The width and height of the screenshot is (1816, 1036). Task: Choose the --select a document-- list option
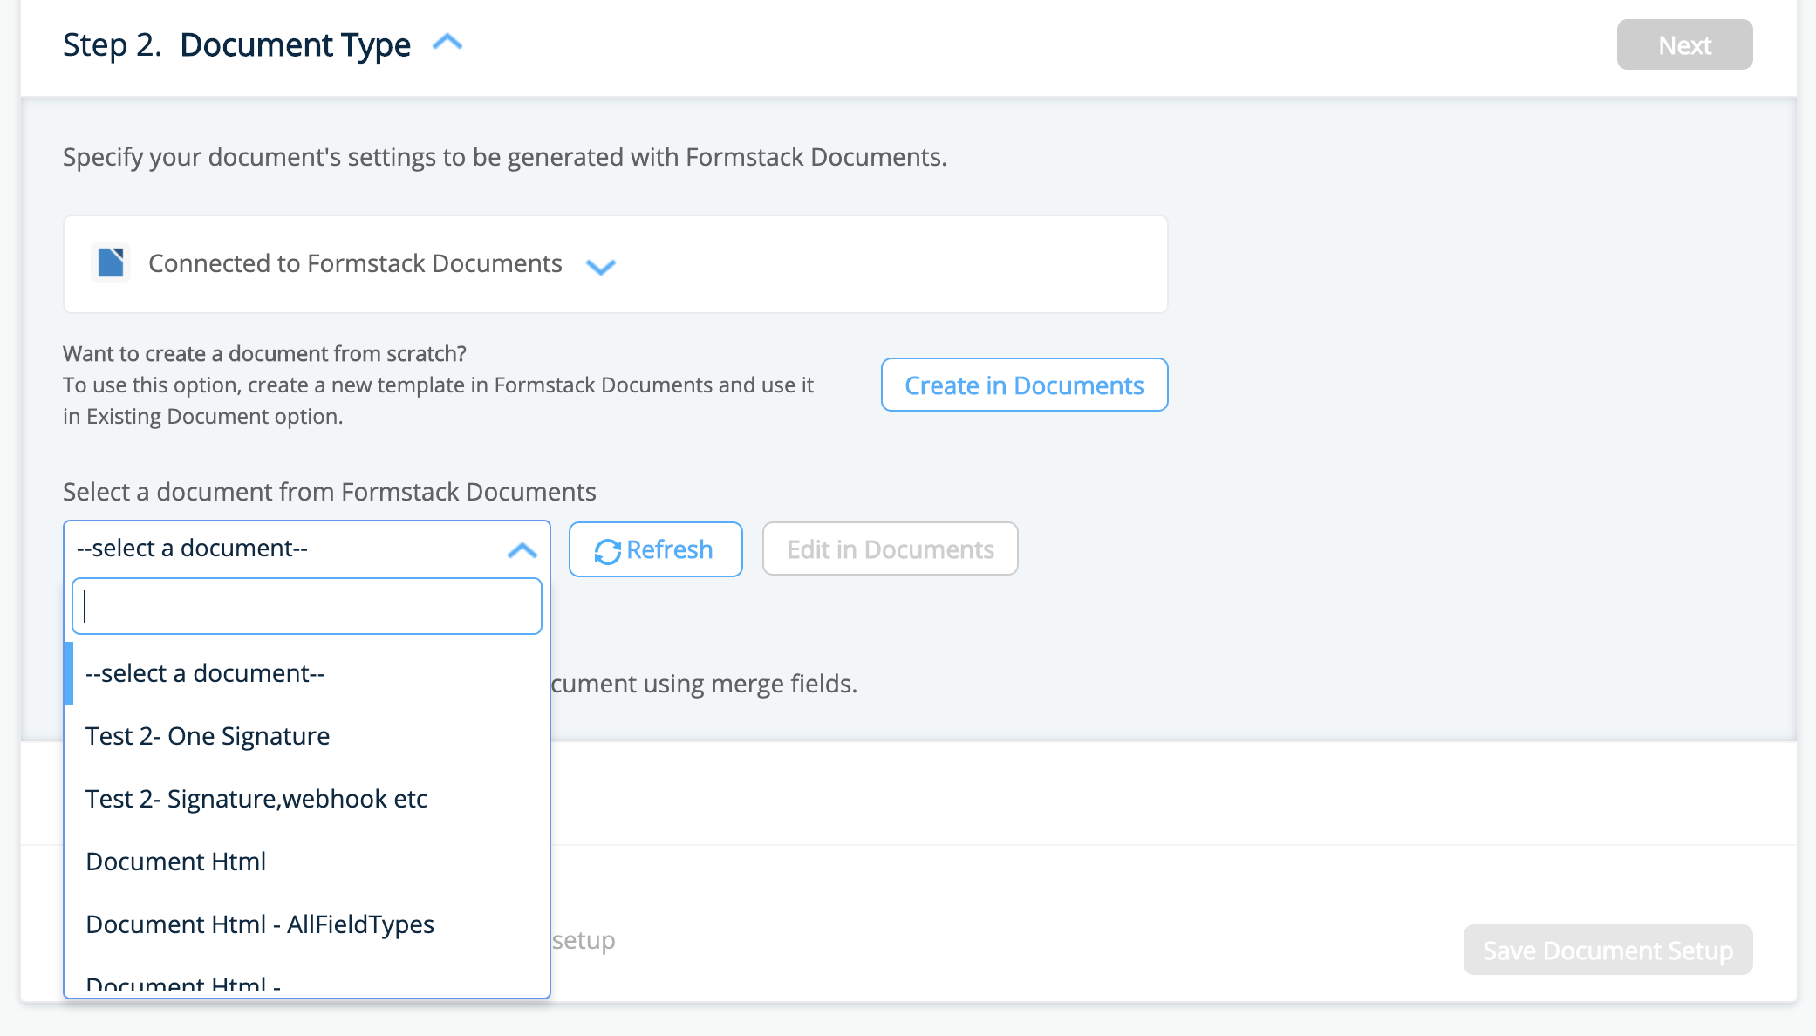coord(205,673)
